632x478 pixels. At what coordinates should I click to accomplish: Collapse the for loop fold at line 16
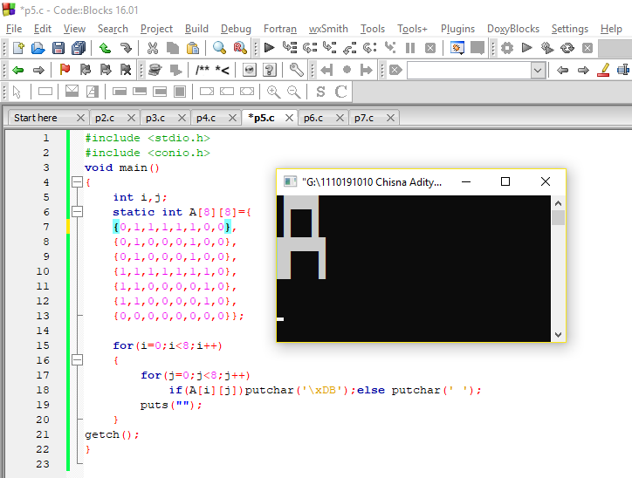pos(77,360)
